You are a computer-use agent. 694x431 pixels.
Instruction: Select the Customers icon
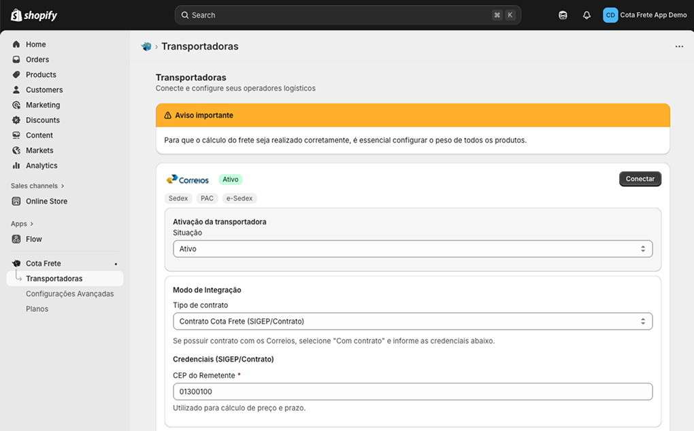(16, 89)
